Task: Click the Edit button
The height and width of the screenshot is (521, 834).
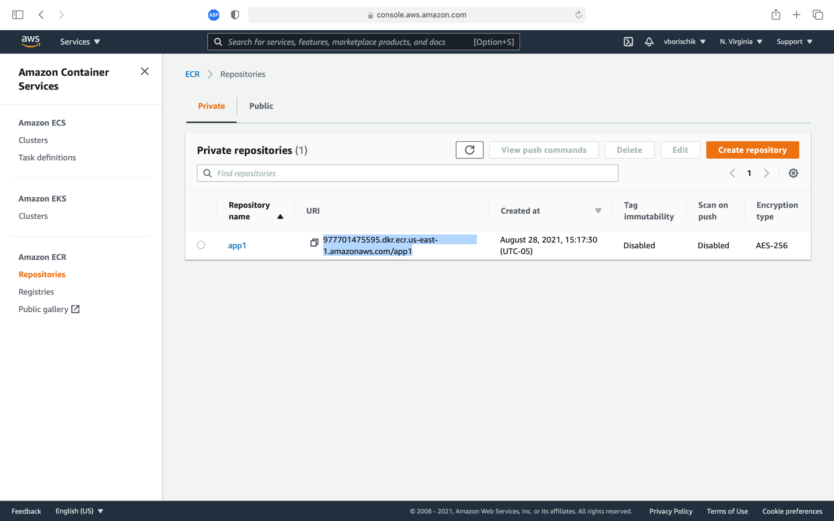Action: pyautogui.click(x=680, y=150)
